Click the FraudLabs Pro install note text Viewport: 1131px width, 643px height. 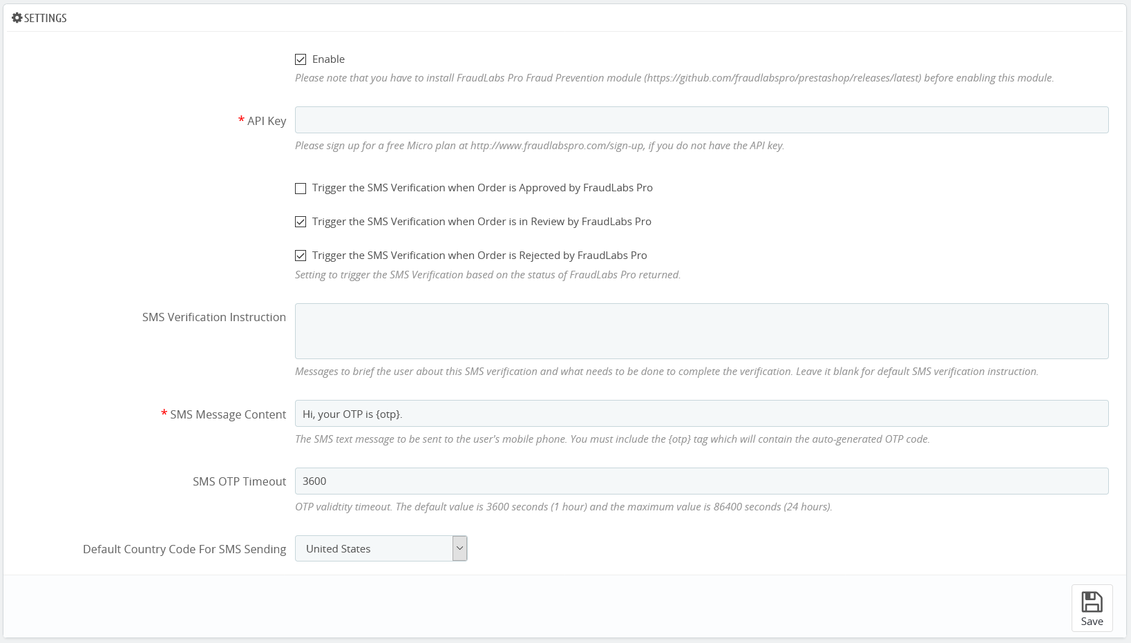(x=674, y=78)
